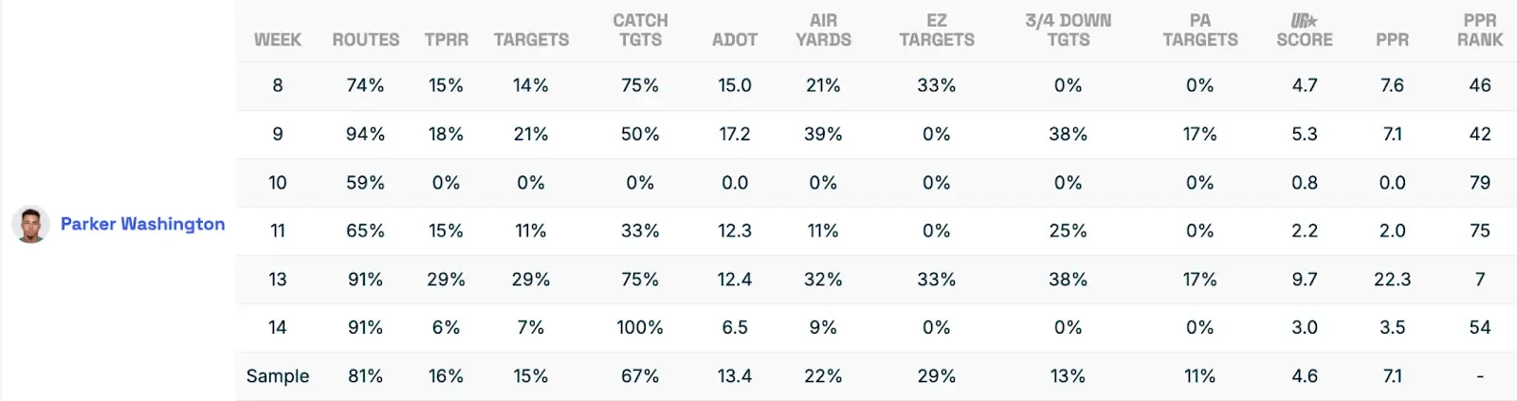Click the UR SCORE logo header

[x=1304, y=30]
